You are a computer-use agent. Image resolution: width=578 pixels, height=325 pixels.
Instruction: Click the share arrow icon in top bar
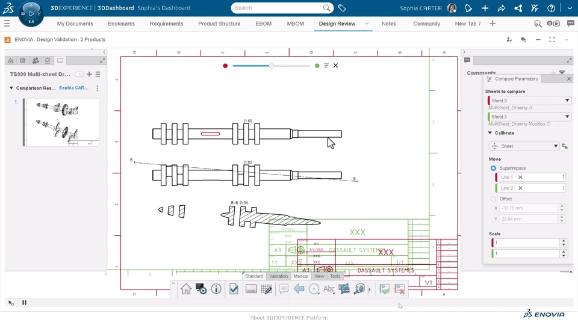[x=502, y=8]
